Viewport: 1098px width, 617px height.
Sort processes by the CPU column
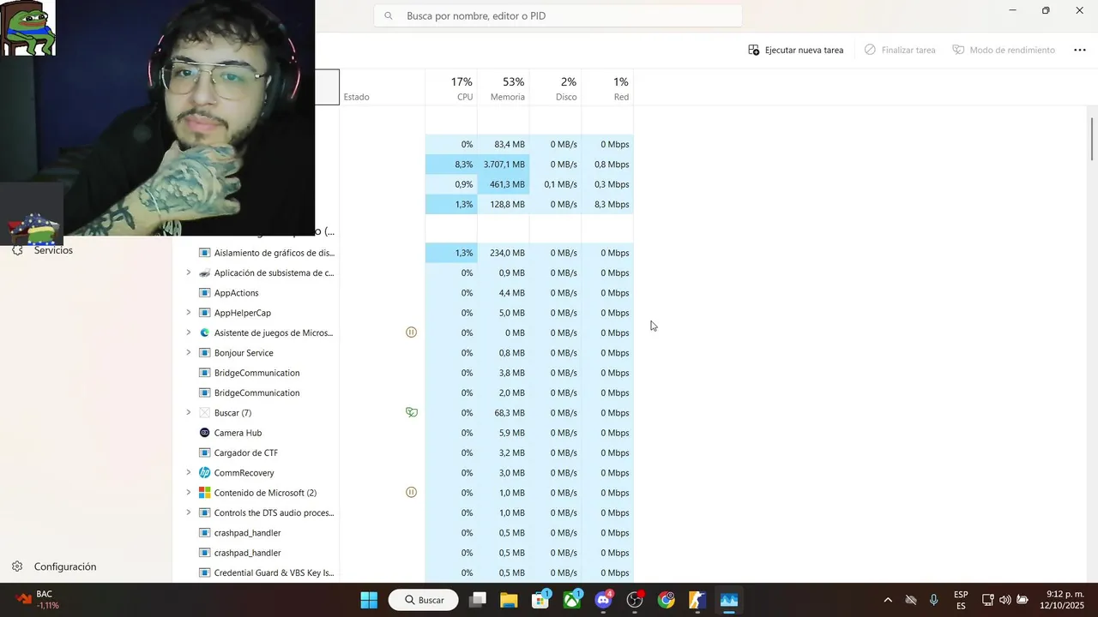click(451, 87)
